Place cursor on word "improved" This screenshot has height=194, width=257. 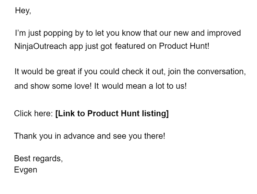(x=224, y=33)
